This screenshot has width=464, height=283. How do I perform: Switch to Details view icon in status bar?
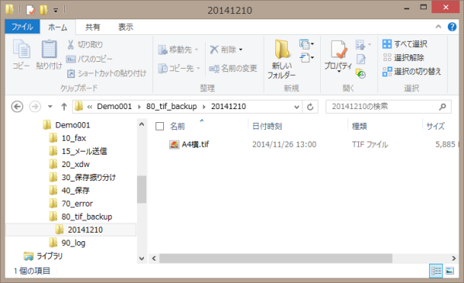(436, 271)
